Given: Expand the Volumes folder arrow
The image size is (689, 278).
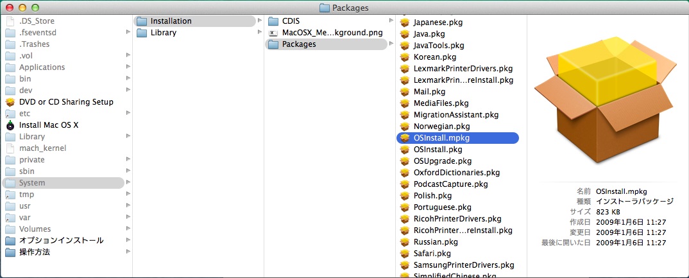Looking at the screenshot, I should tap(128, 229).
